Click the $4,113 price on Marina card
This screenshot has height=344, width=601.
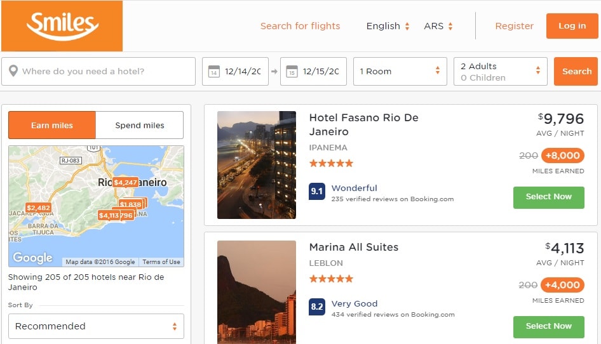(x=565, y=248)
